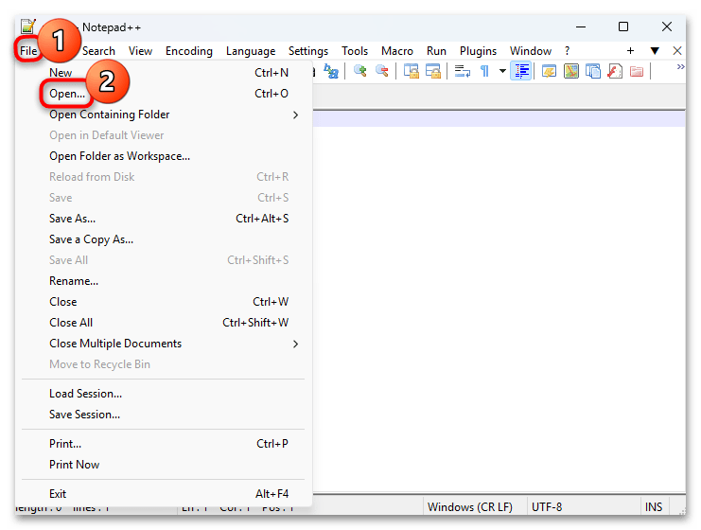This screenshot has width=701, height=530.
Task: Open the Encoding menu
Action: (189, 51)
